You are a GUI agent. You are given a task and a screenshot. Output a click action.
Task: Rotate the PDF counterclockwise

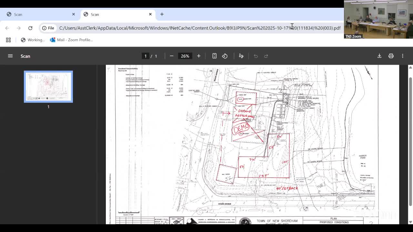225,56
